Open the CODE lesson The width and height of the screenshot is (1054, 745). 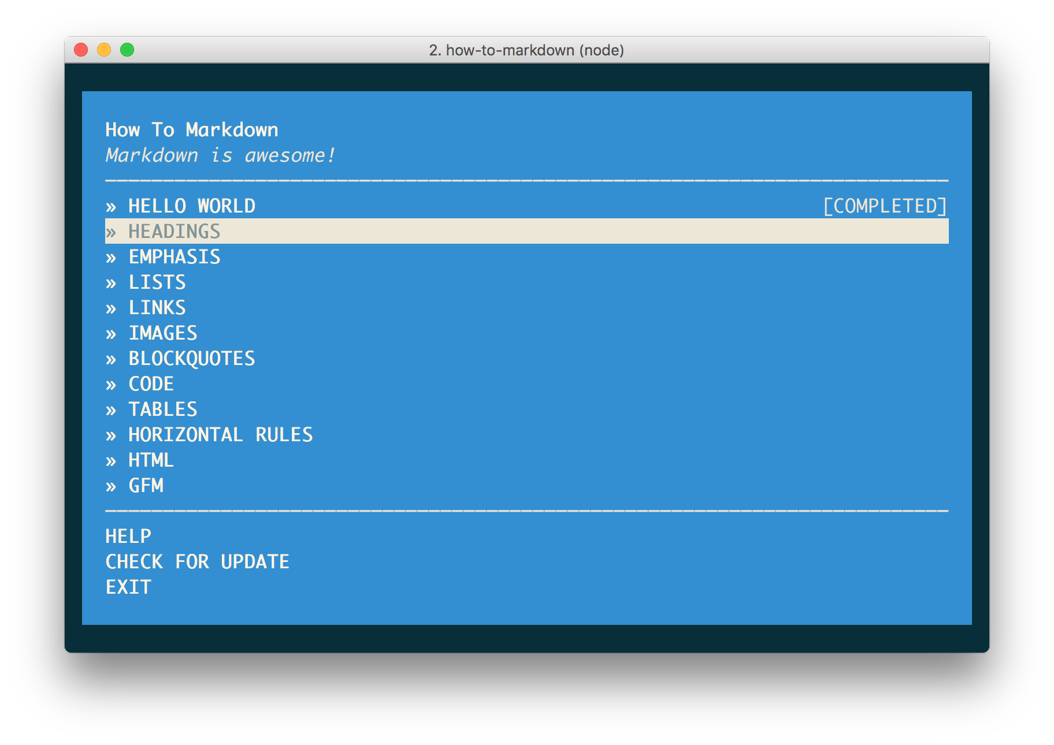tap(151, 384)
